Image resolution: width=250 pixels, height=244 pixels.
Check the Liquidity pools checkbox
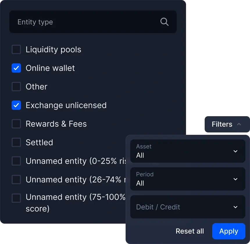coord(16,49)
